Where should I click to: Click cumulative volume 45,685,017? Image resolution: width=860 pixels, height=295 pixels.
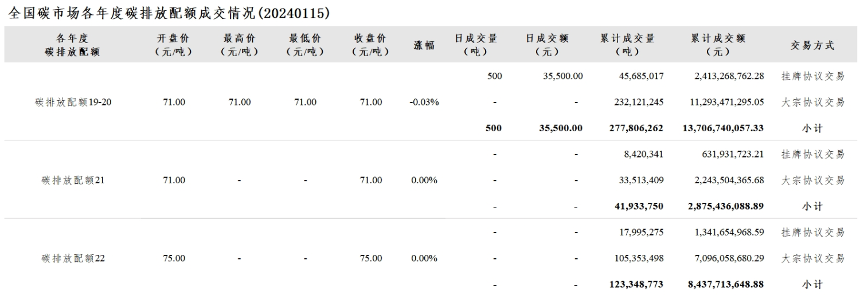coord(641,76)
